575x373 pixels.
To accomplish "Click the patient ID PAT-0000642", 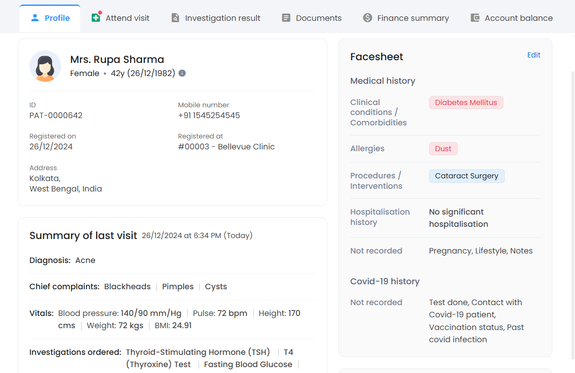I will (56, 115).
